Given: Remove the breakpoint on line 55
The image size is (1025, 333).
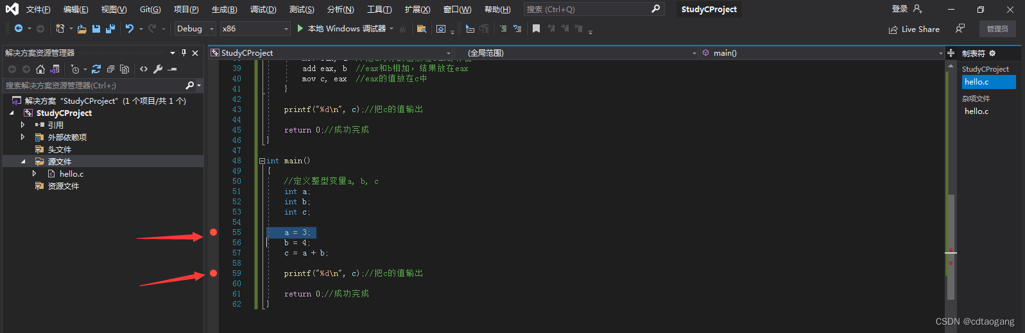Looking at the screenshot, I should tap(213, 232).
